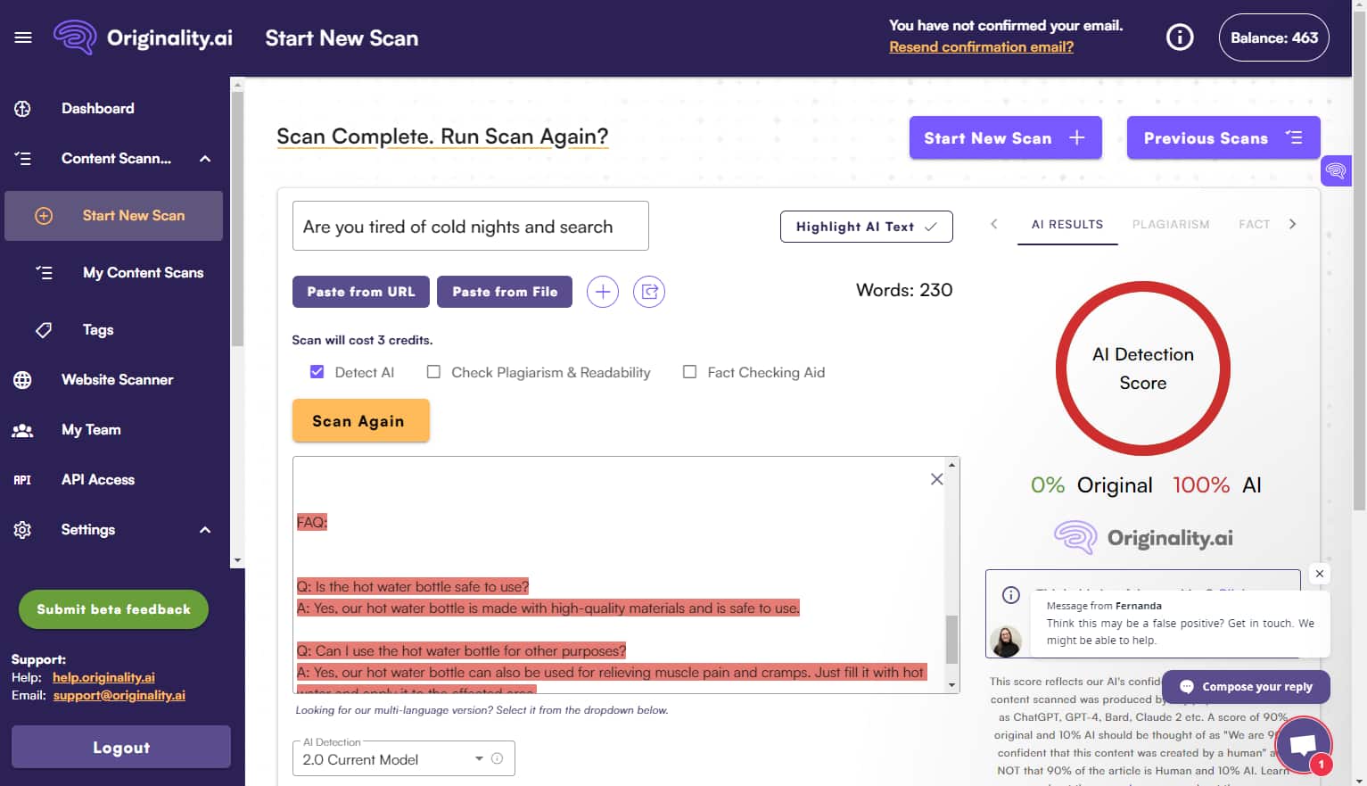Enable the Fact Checking Aid option
This screenshot has height=786, width=1367.
(689, 371)
